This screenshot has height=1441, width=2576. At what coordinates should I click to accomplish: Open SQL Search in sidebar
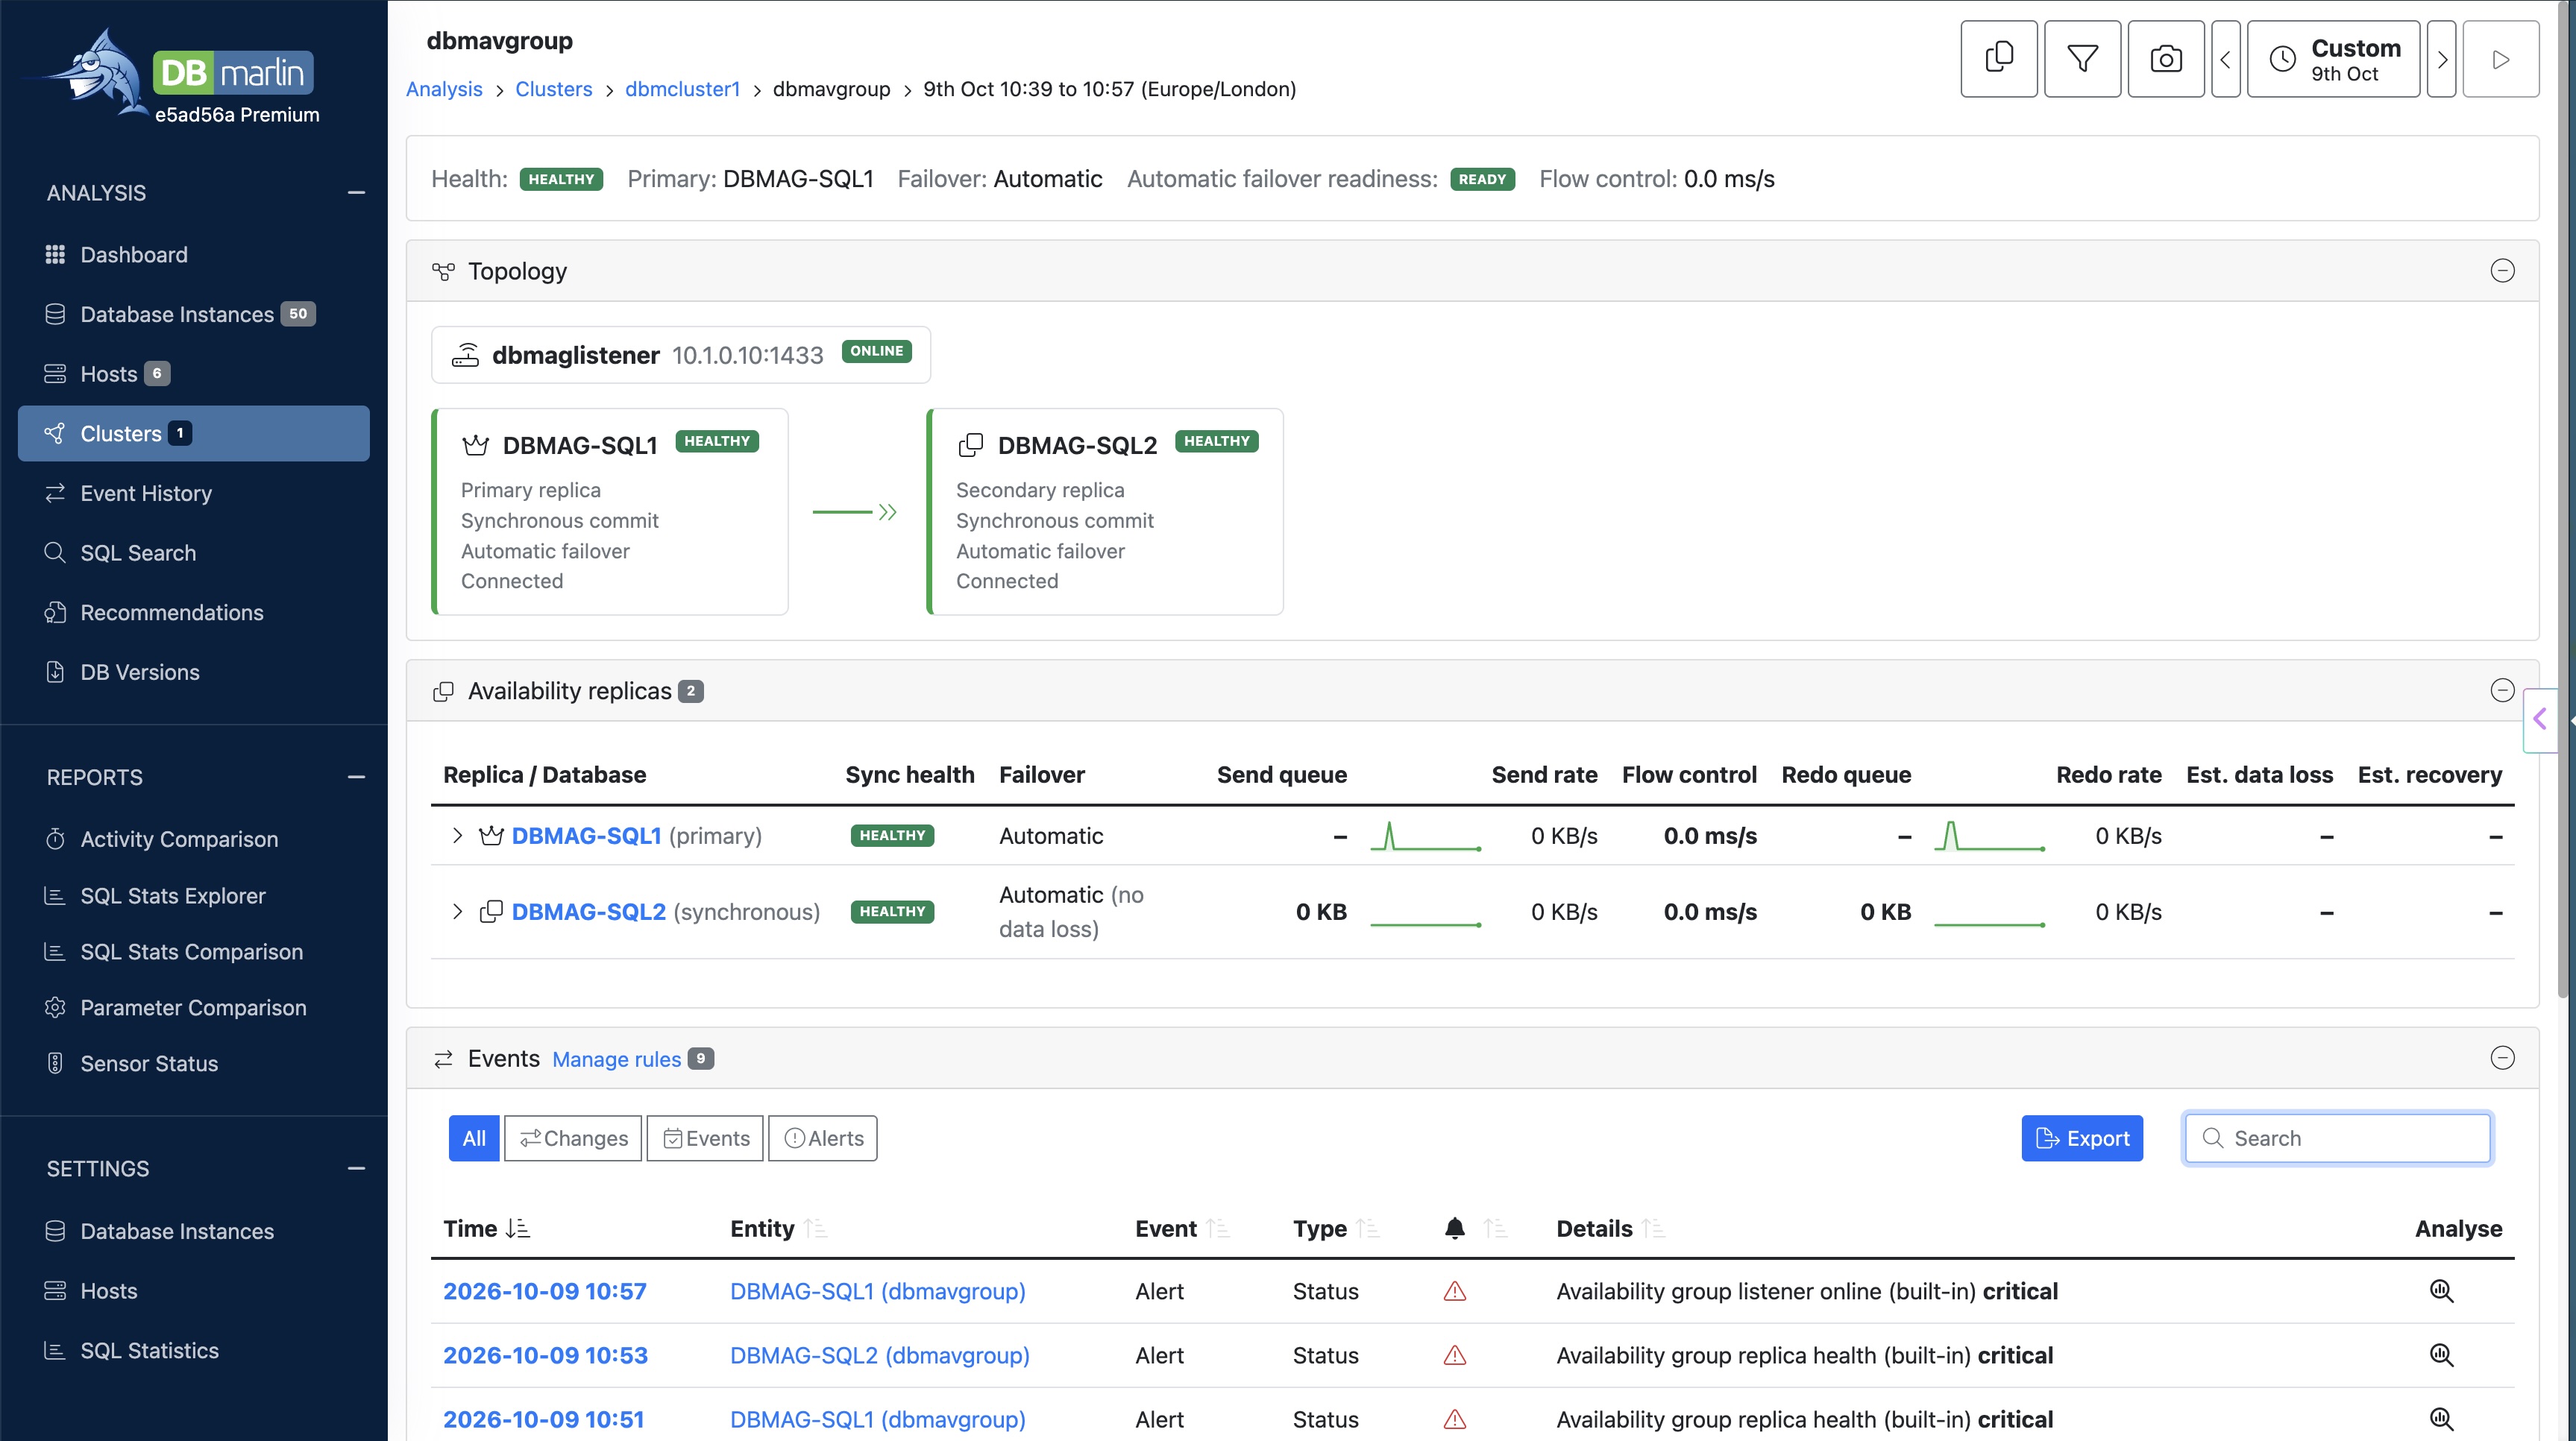coord(194,552)
